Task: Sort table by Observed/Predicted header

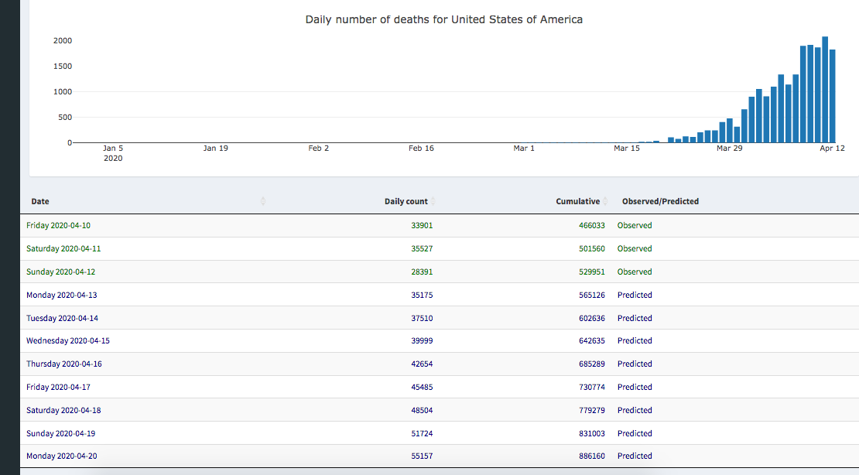Action: 659,201
